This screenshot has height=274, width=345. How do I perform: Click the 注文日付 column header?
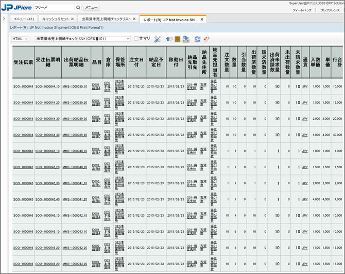(136, 62)
